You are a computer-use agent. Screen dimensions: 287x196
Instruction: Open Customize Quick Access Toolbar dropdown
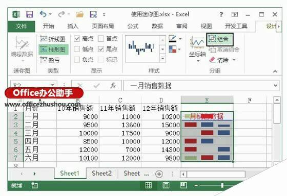point(104,14)
